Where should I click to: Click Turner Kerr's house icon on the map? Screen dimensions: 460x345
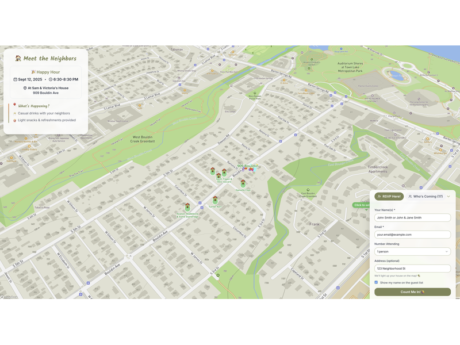215,199
